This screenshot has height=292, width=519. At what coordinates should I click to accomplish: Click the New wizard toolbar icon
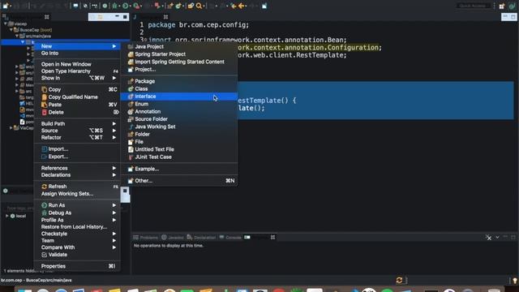pos(6,6)
